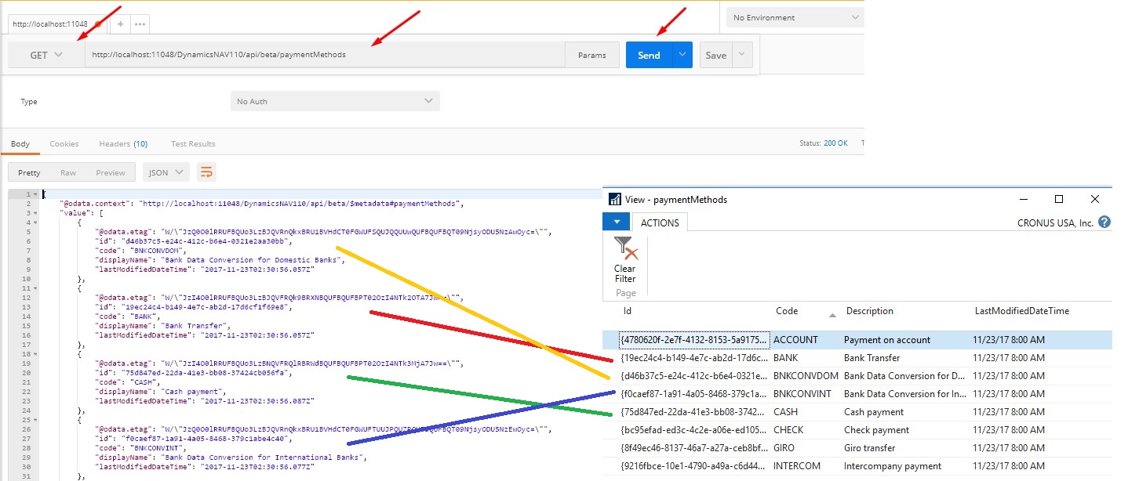This screenshot has width=1128, height=481.
Task: Save the request
Action: [715, 55]
